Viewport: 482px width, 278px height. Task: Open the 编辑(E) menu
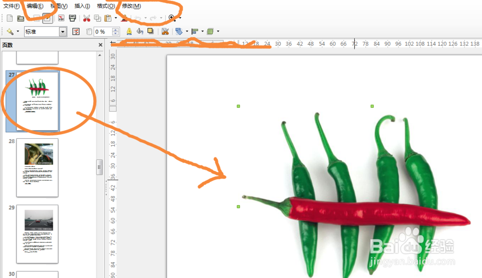point(35,6)
